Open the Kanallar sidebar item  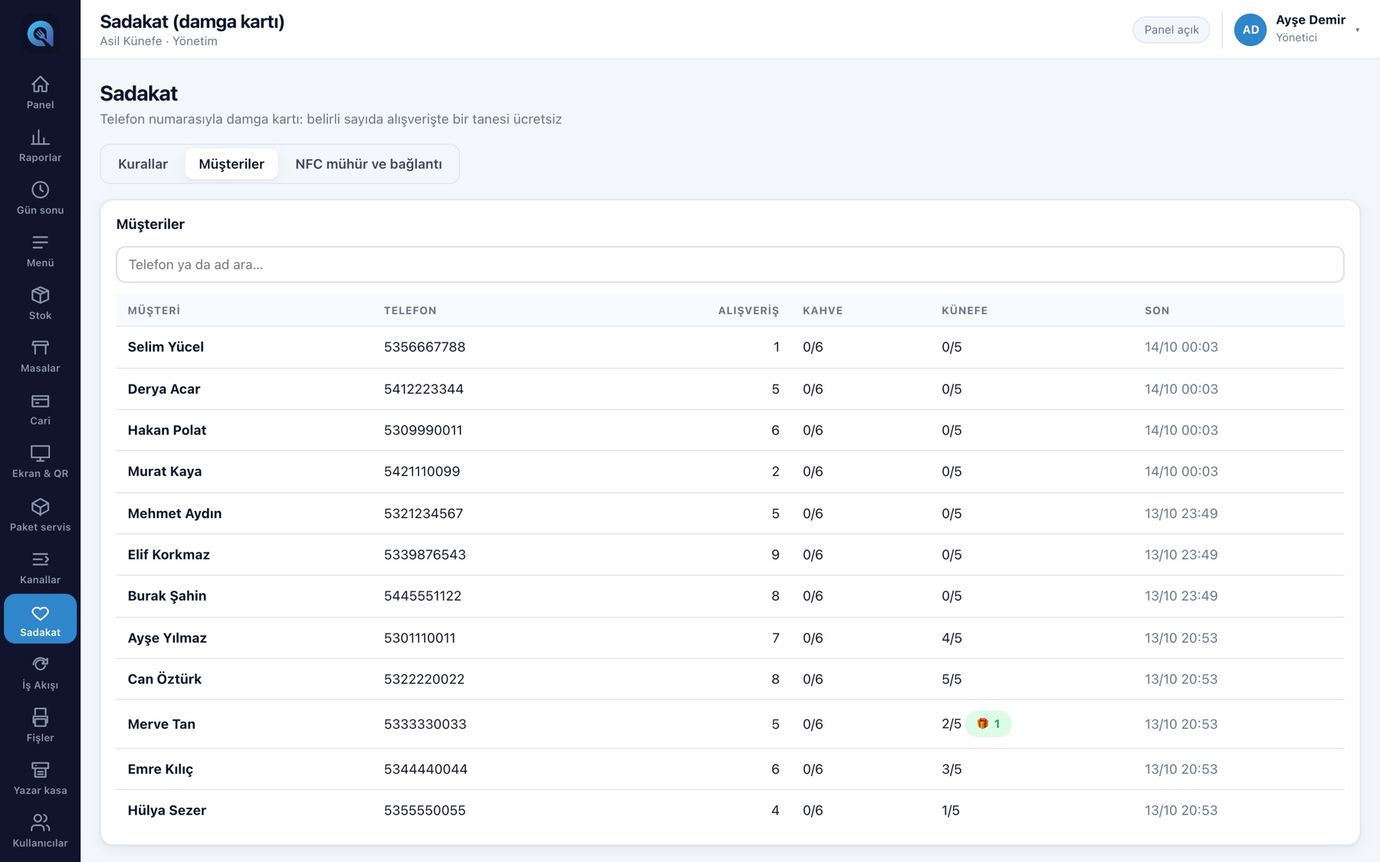click(x=40, y=568)
